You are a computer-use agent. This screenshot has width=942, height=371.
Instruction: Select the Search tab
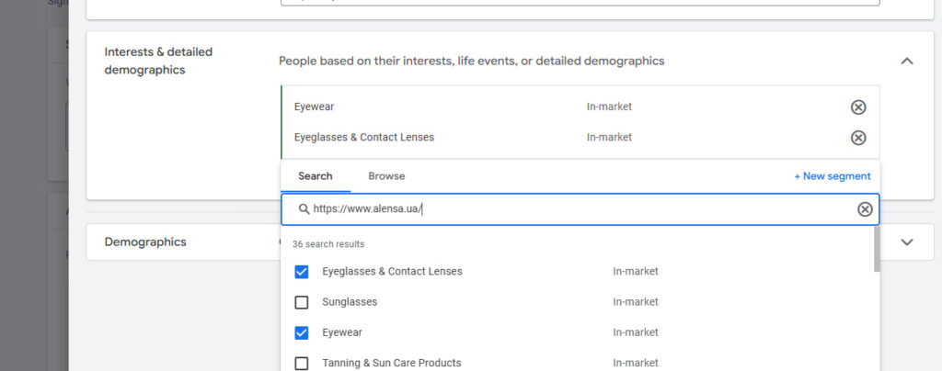coord(316,176)
